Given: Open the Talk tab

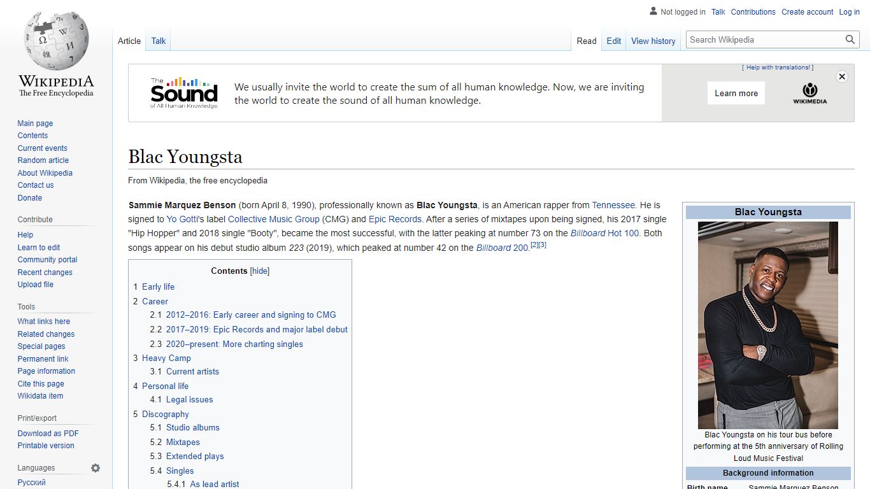Looking at the screenshot, I should click(x=159, y=41).
